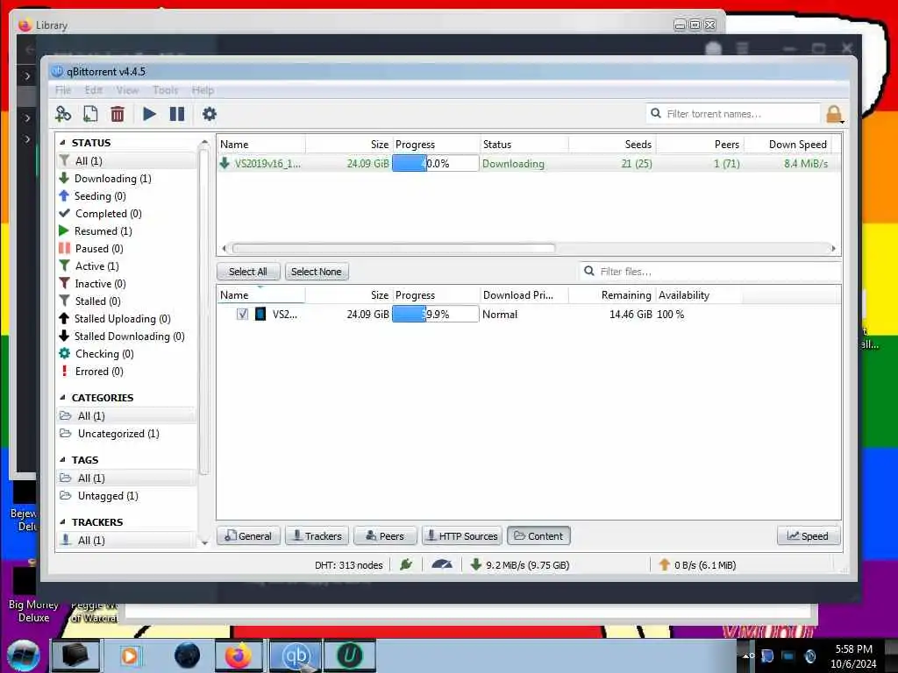Click the Add Torrent File toolbar icon
Image resolution: width=898 pixels, height=673 pixels.
(x=90, y=114)
